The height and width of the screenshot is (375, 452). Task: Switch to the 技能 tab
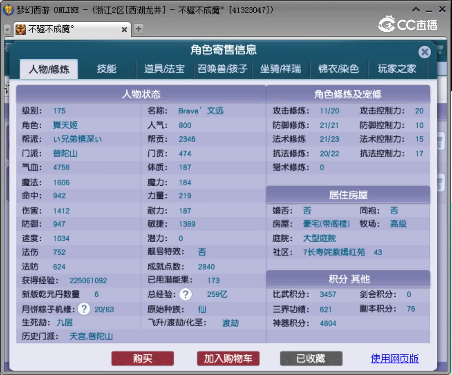pos(107,69)
